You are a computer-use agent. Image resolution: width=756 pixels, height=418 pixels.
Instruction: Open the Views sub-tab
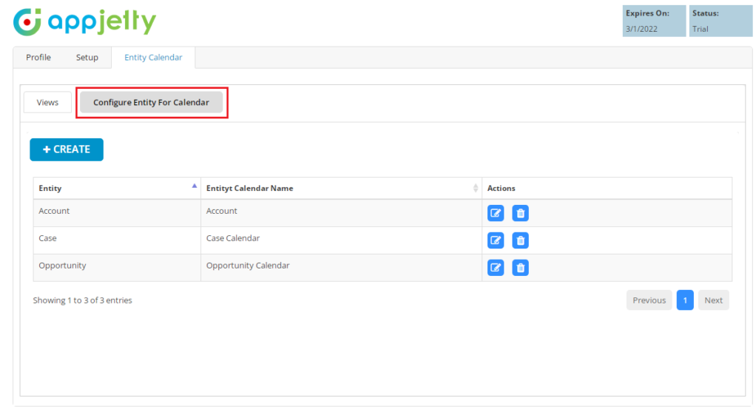coord(47,103)
